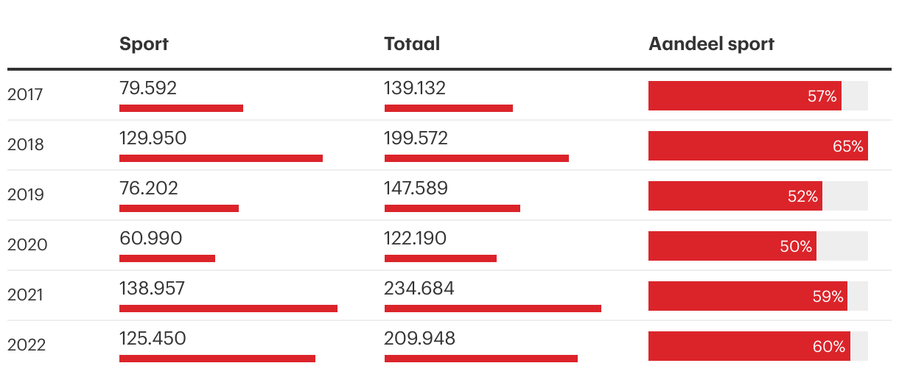
Task: Click the Totaal column header
Action: pyautogui.click(x=412, y=44)
